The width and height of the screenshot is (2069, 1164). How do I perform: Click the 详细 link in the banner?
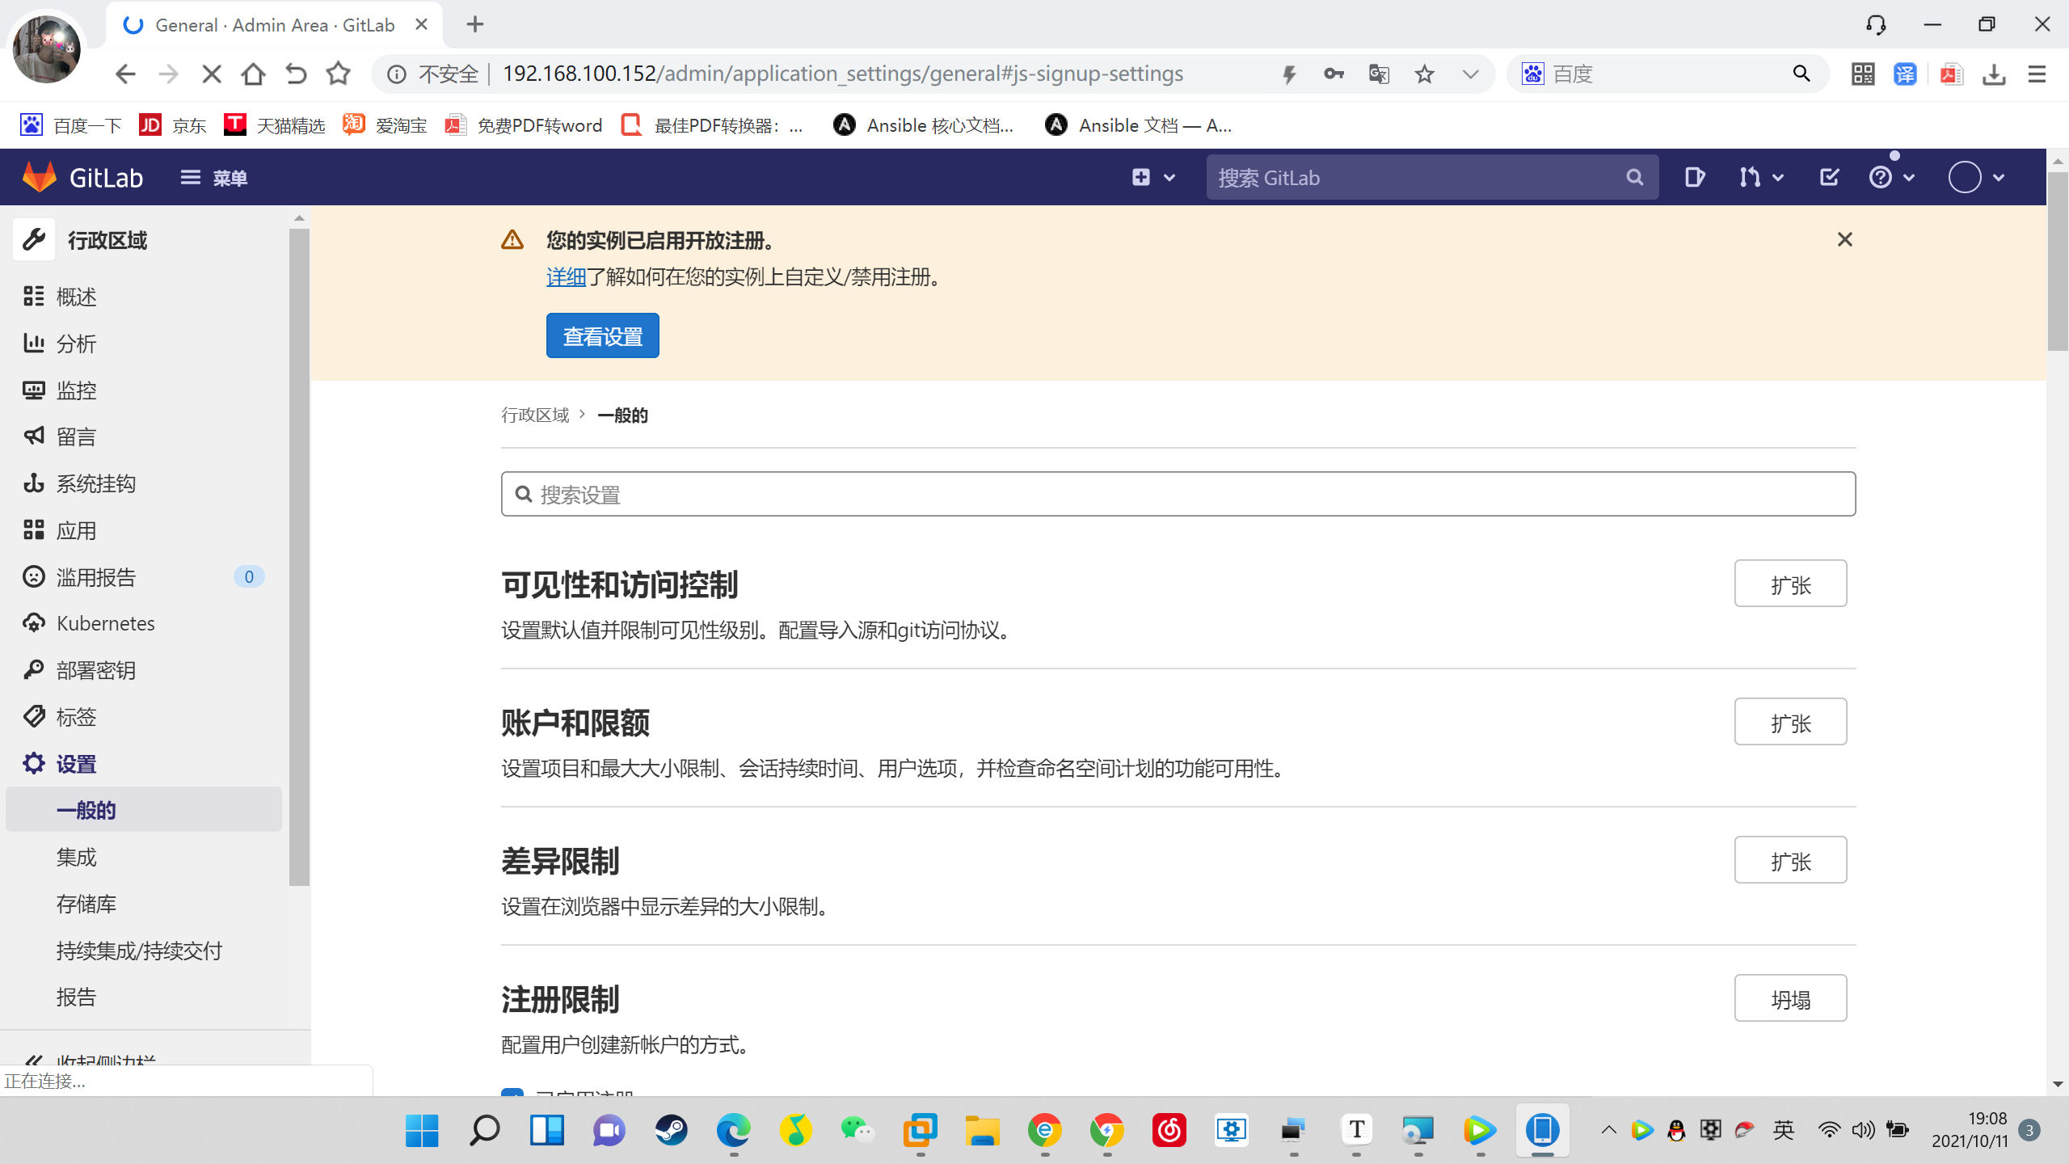coord(566,277)
